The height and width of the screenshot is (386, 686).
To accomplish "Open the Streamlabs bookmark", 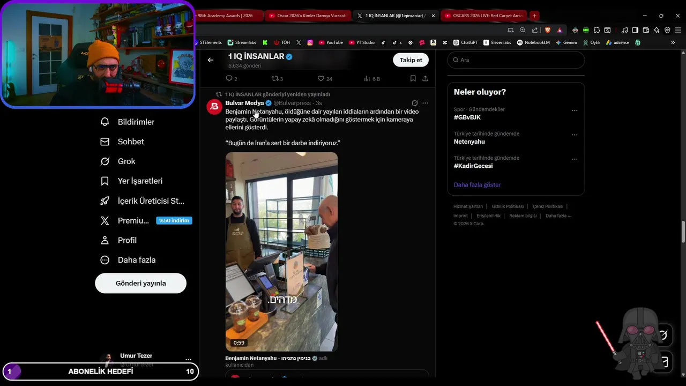I will [242, 42].
